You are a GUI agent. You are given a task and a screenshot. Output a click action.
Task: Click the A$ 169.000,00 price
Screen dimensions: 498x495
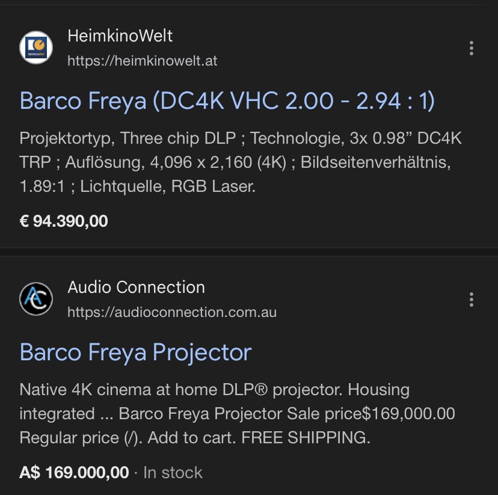[x=74, y=473]
